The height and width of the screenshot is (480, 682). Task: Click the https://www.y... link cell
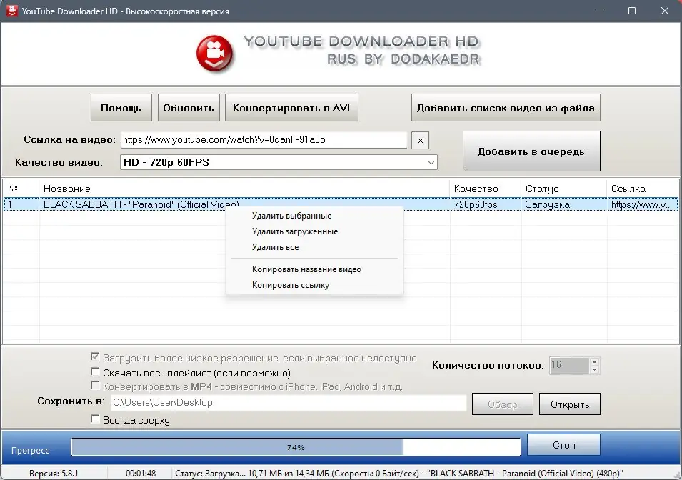click(641, 204)
